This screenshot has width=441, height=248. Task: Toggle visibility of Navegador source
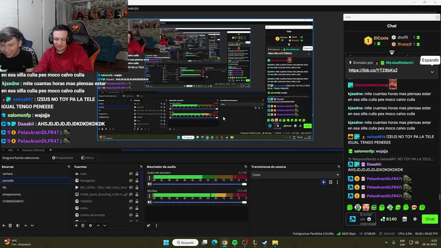click(131, 180)
